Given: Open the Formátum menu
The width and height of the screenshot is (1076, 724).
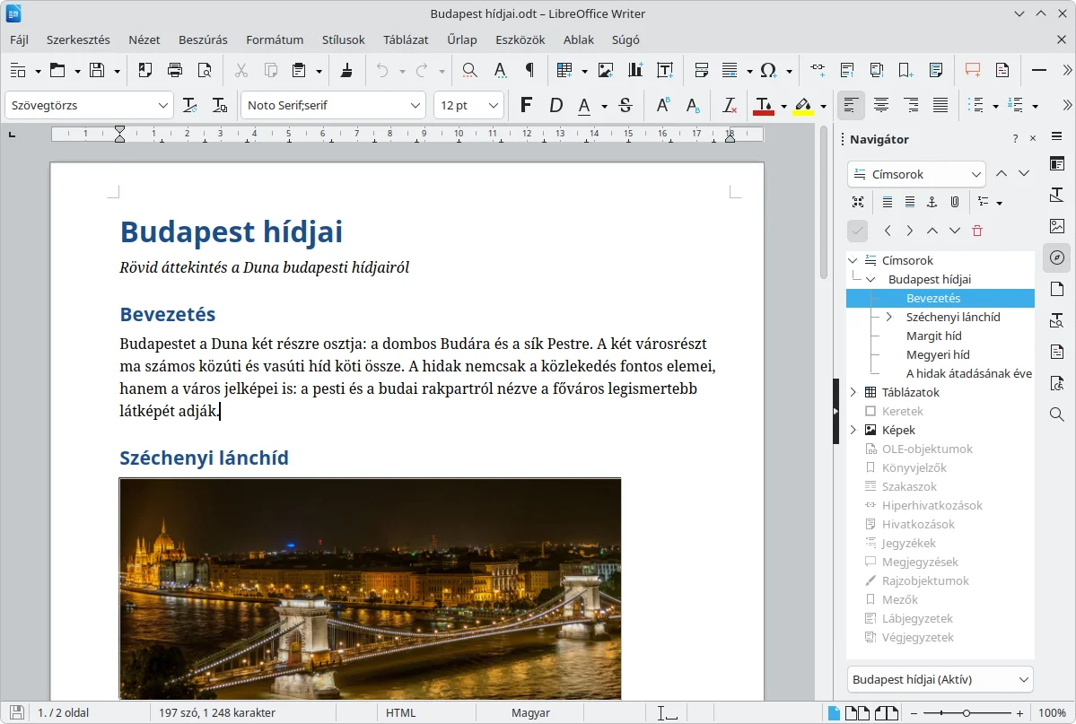Looking at the screenshot, I should click(275, 39).
